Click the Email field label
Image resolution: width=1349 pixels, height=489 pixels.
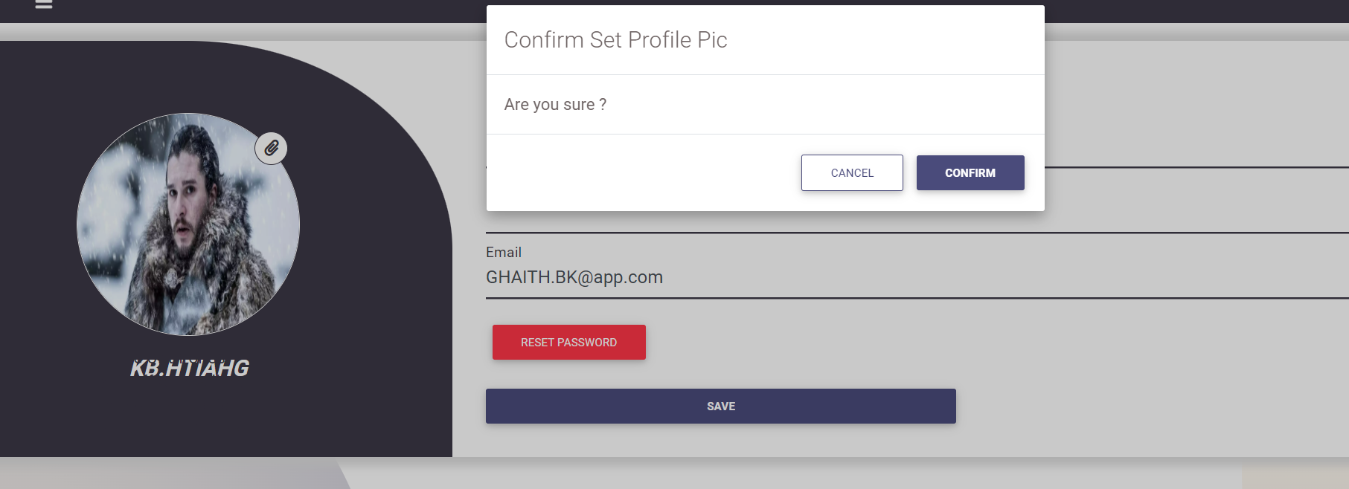coord(504,253)
